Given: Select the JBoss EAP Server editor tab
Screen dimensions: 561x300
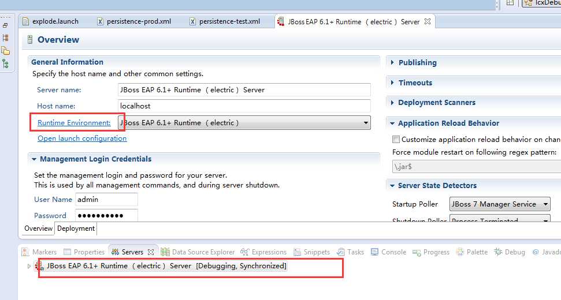Looking at the screenshot, I should pyautogui.click(x=354, y=22).
